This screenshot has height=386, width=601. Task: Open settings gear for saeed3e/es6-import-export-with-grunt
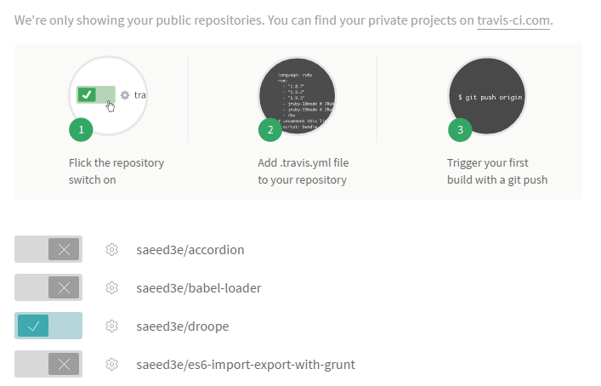111,365
